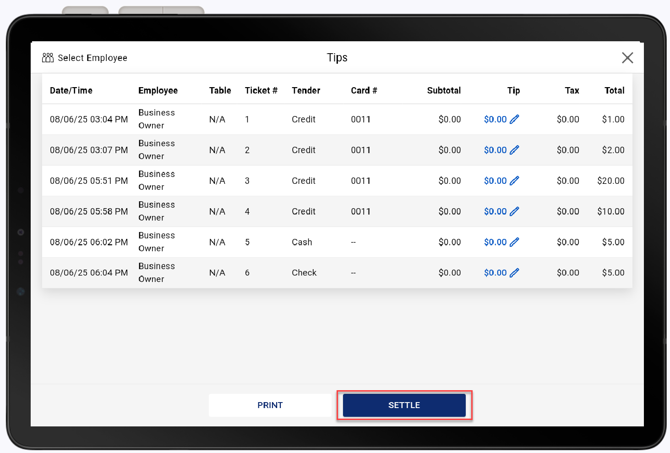Click Business Owner in the 06:04 PM row
This screenshot has width=670, height=453.
tap(157, 273)
